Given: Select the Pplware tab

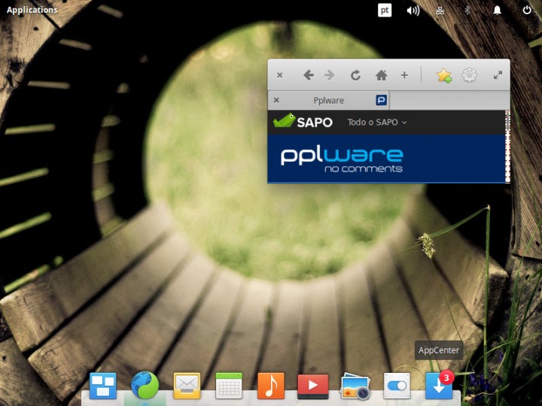Looking at the screenshot, I should [329, 100].
